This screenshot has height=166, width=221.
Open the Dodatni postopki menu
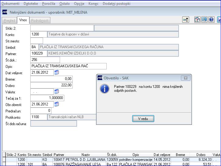click(116, 4)
